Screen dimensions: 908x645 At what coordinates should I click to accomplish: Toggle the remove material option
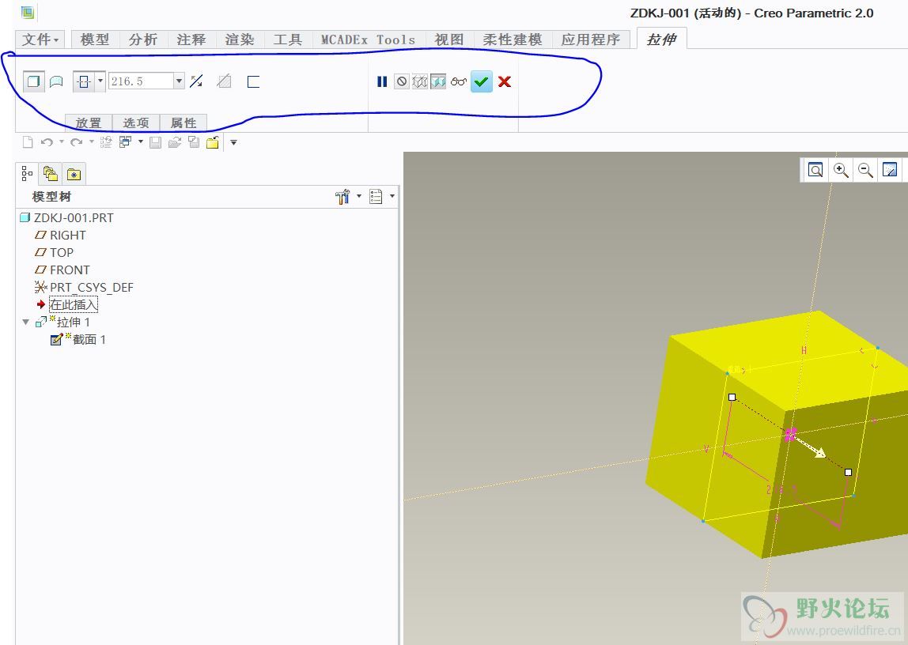click(x=224, y=81)
